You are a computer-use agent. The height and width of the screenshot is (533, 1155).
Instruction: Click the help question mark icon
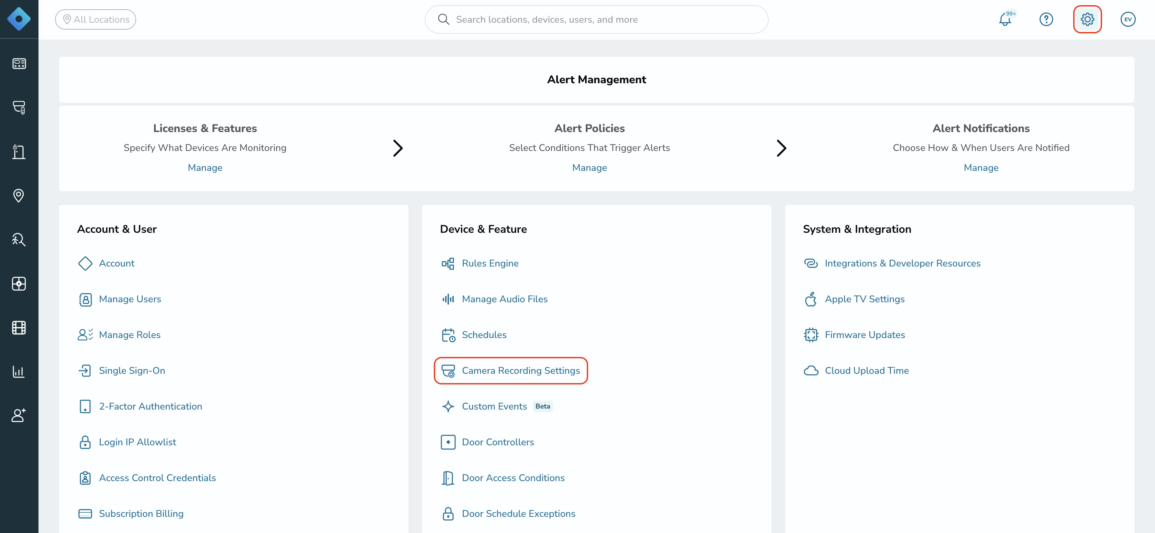pos(1046,19)
